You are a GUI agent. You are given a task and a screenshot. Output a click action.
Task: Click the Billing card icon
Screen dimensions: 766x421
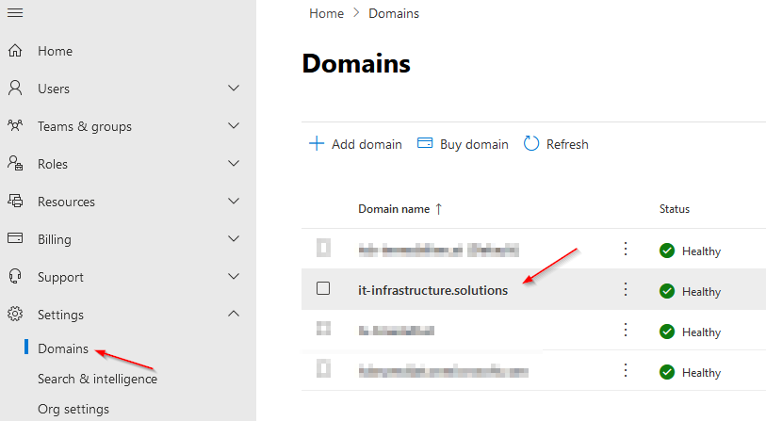pos(15,238)
